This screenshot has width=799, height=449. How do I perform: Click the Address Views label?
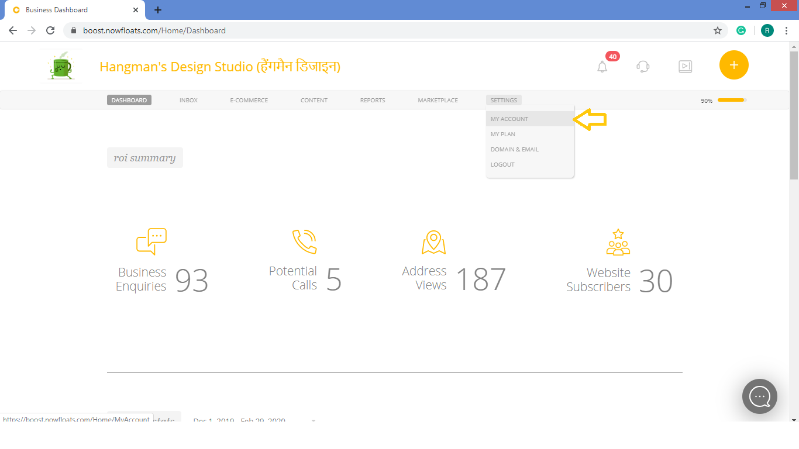425,278
